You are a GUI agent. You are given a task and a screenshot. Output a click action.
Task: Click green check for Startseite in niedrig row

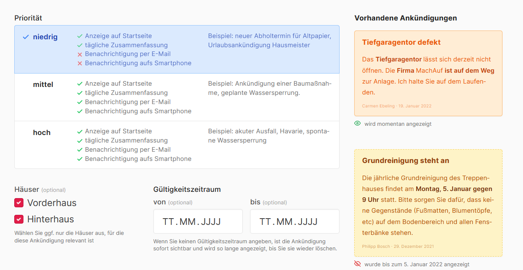pyautogui.click(x=80, y=36)
